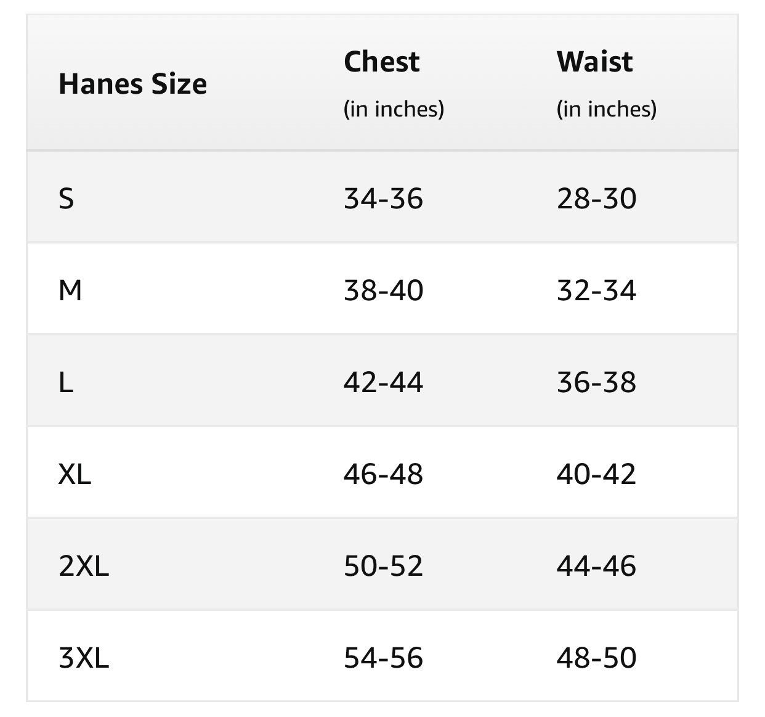
Task: Click the 48-50 waist measurement cell
Action: [596, 658]
